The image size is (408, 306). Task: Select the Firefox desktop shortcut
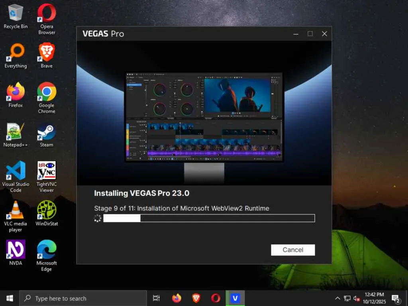(x=16, y=95)
